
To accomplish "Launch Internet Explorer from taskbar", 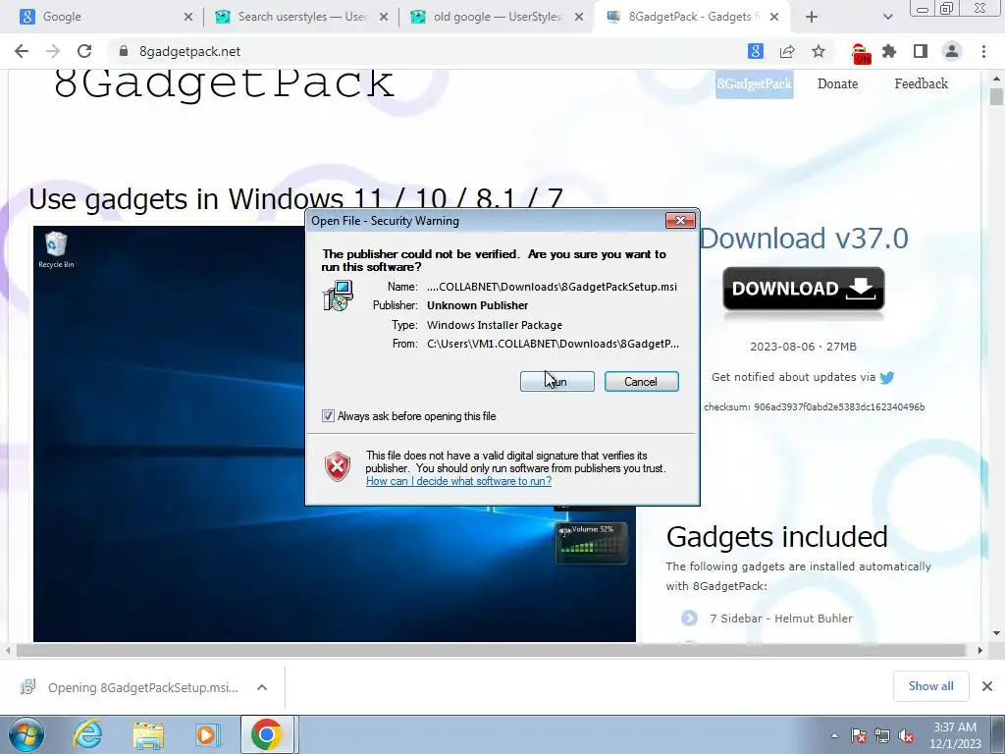I will coord(87,734).
